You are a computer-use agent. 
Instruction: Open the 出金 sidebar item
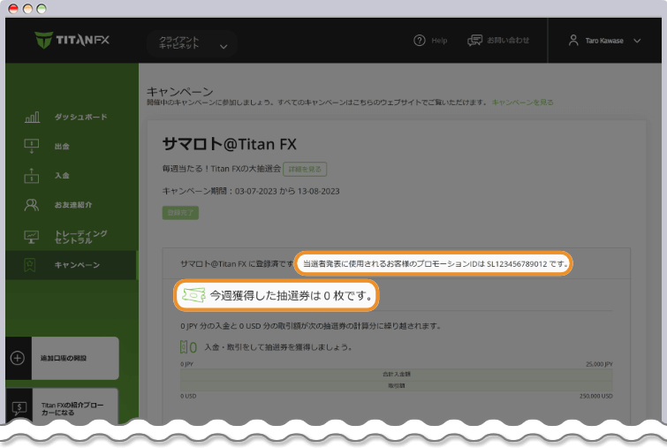pos(62,147)
